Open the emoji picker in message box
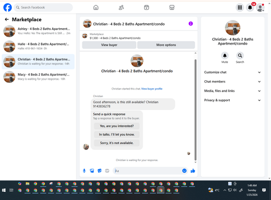 click(184, 171)
